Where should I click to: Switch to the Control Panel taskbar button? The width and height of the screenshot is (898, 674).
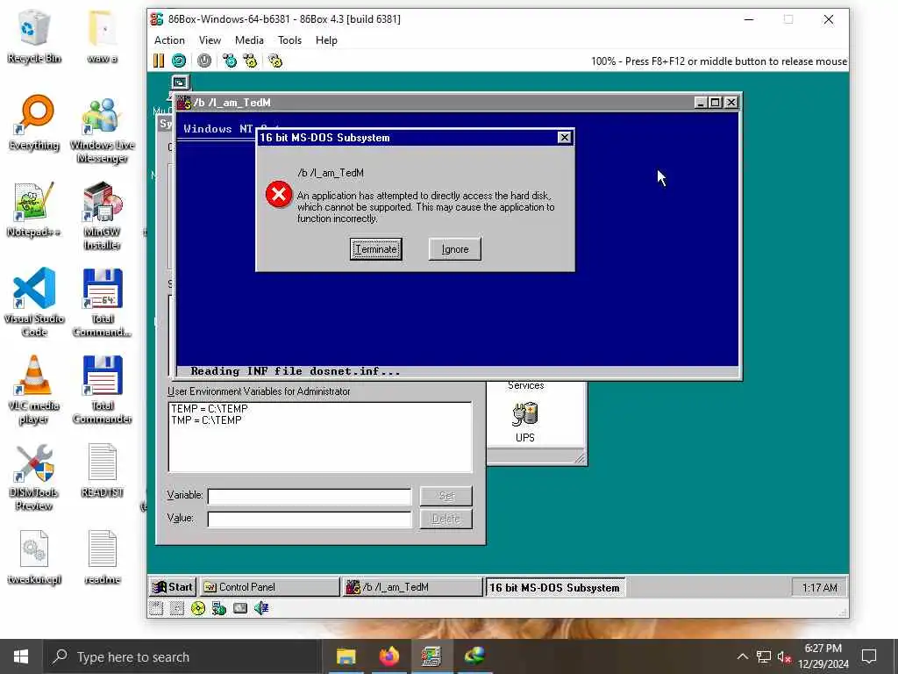(270, 587)
